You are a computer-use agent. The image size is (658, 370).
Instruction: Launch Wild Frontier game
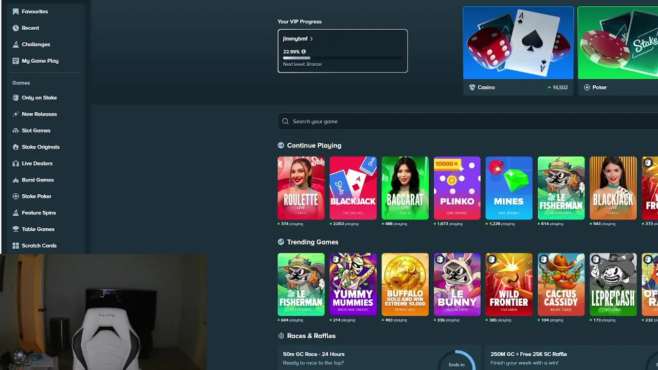(509, 284)
